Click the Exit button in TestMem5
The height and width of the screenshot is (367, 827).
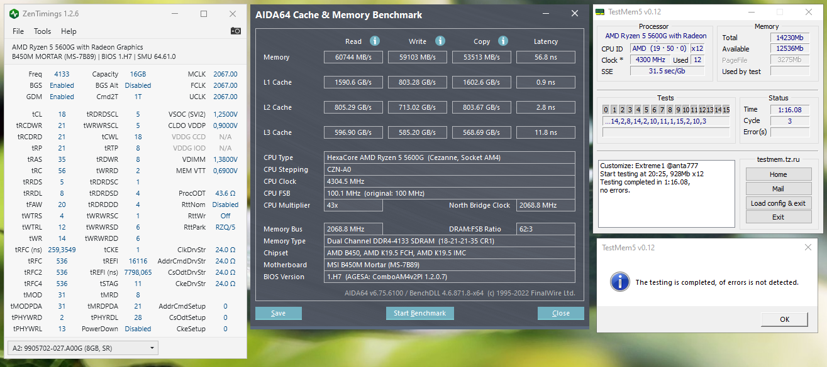click(x=778, y=217)
